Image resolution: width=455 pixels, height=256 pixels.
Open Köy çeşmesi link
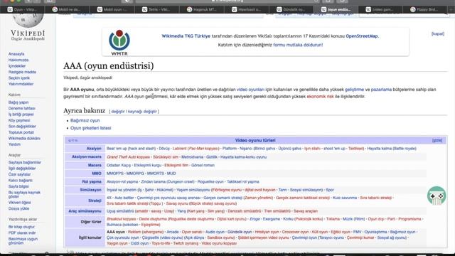tap(19, 120)
